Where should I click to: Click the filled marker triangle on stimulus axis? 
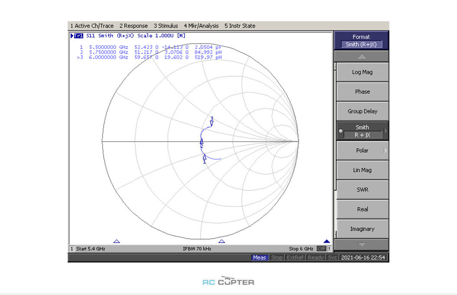tap(326, 241)
